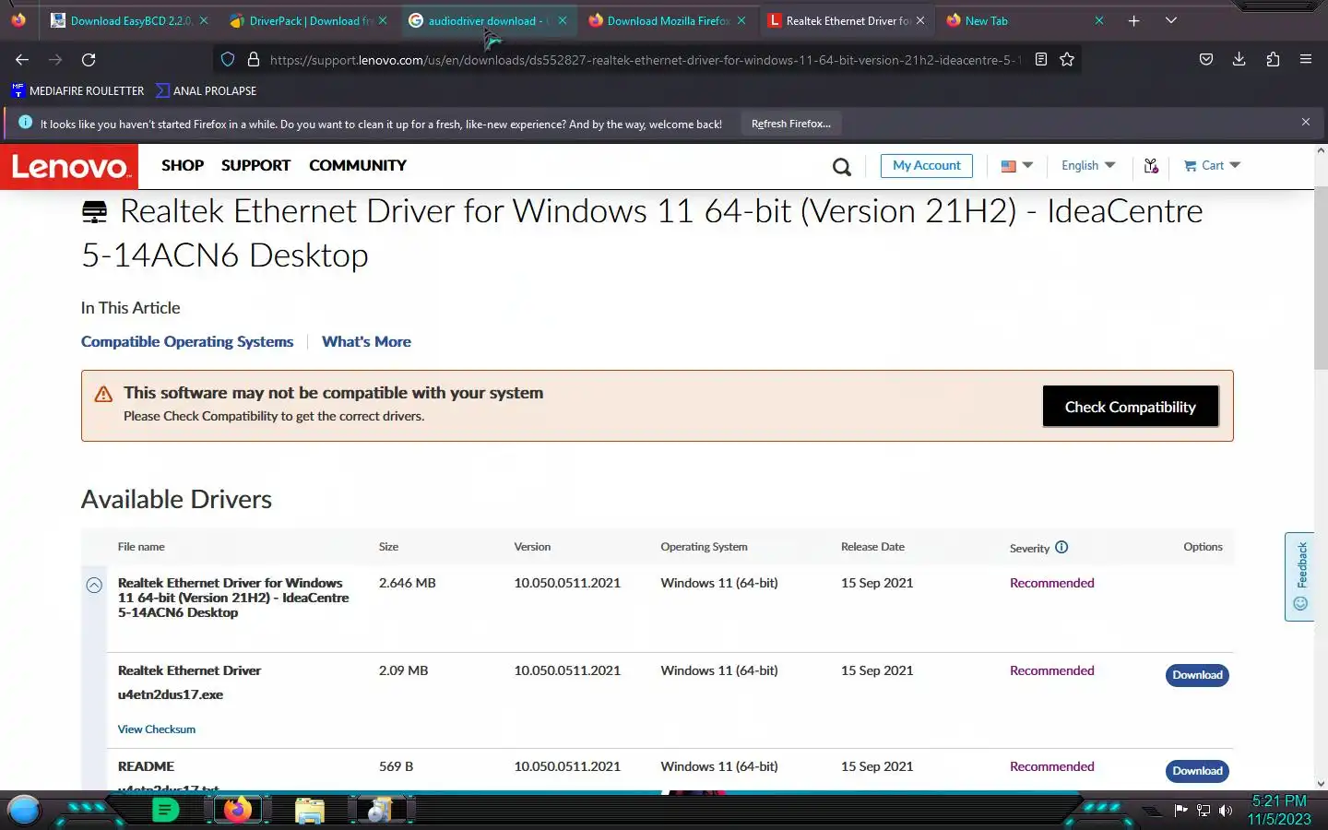Open the English language dropdown

click(x=1088, y=166)
